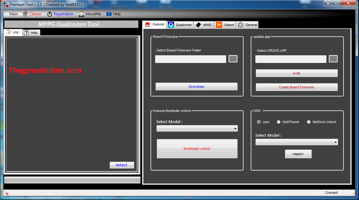Click the Cleaner trash can icon
Image resolution: width=359 pixels, height=200 pixels.
25,14
